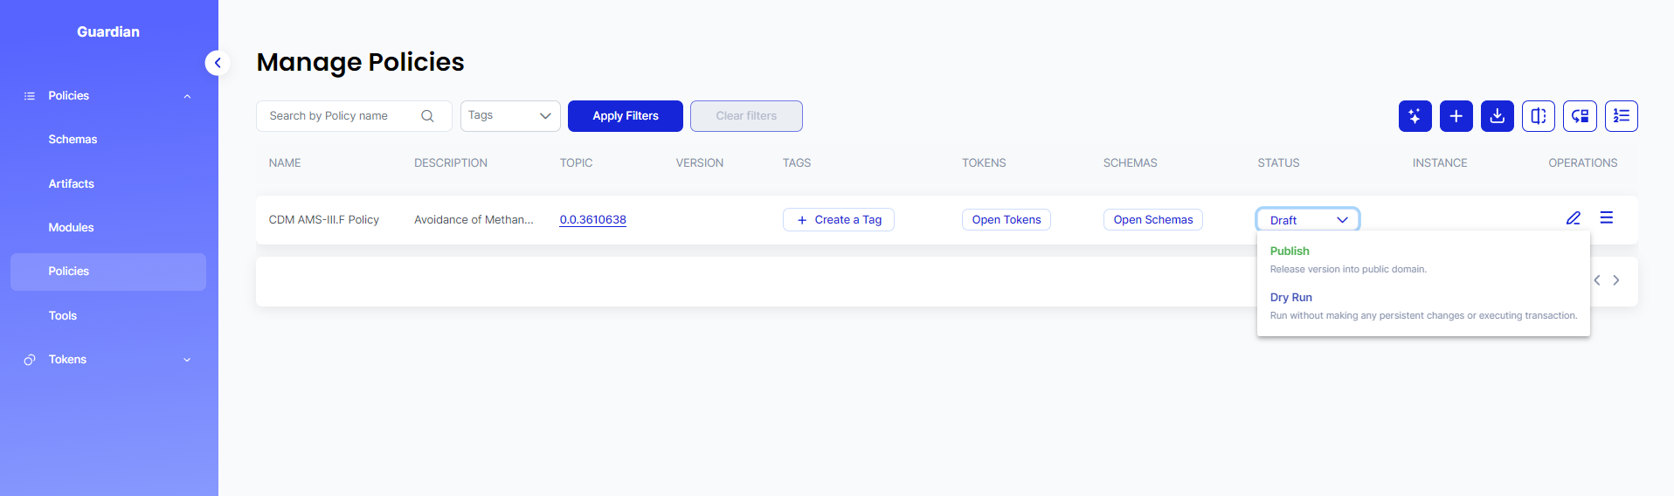
Task: Click the plus icon to create policy
Action: coord(1456,116)
